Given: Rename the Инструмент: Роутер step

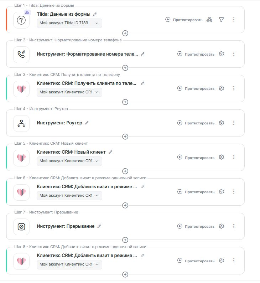Looking at the screenshot, I should 87,123.
